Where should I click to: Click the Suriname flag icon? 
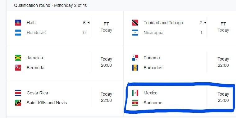point(135,103)
